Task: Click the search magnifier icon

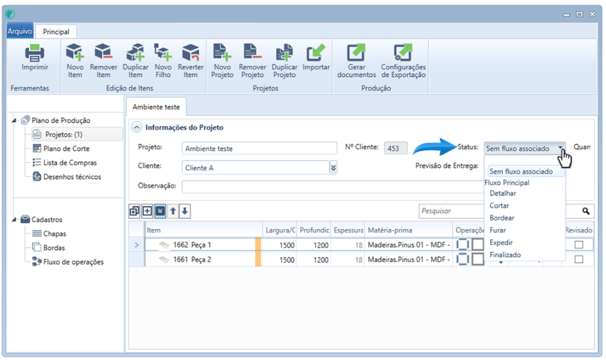Action: point(586,211)
